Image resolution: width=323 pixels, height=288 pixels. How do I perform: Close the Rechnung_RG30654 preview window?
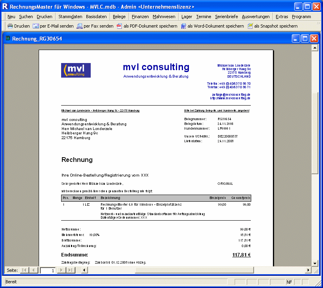point(314,39)
